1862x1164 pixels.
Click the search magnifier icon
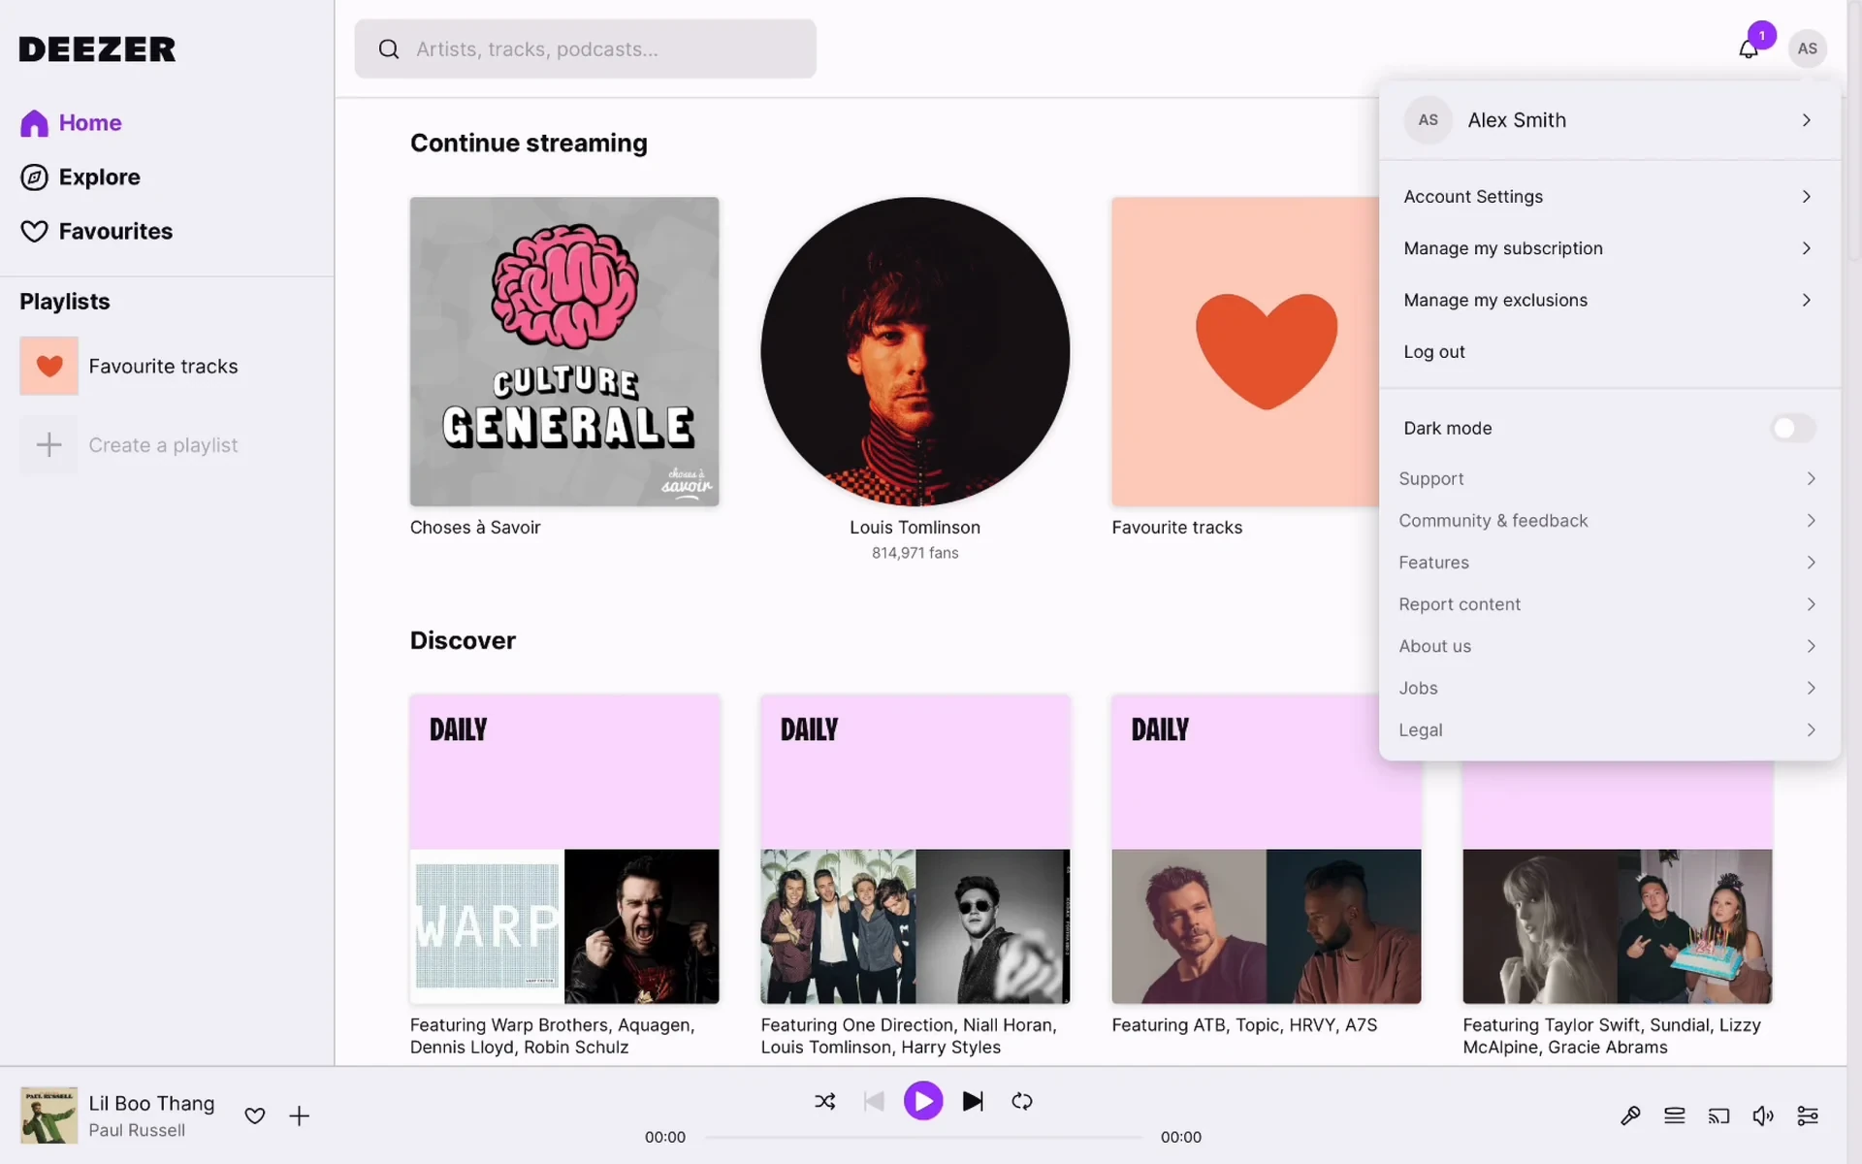click(389, 48)
